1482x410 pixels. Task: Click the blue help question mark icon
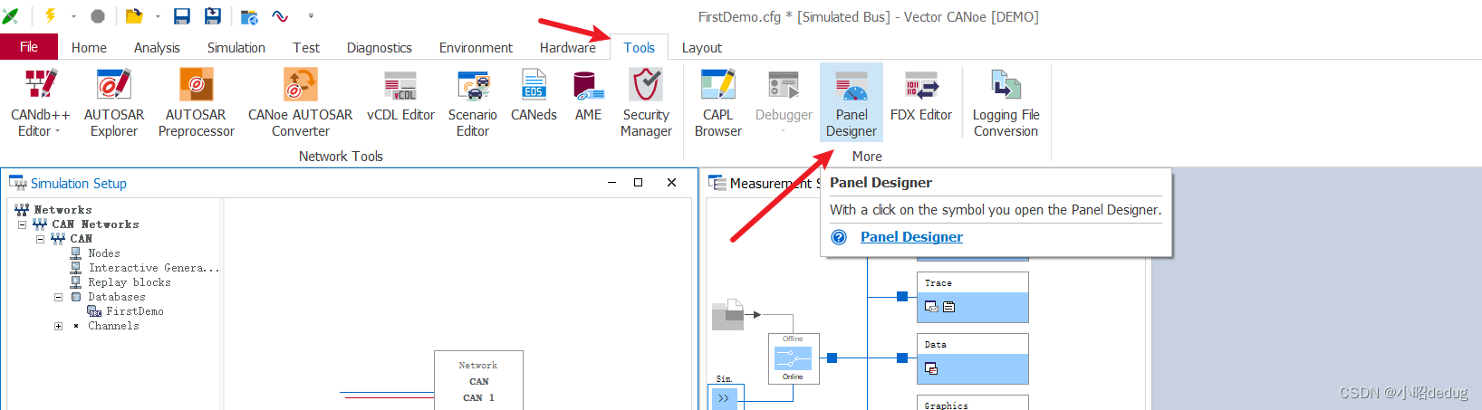pyautogui.click(x=840, y=237)
